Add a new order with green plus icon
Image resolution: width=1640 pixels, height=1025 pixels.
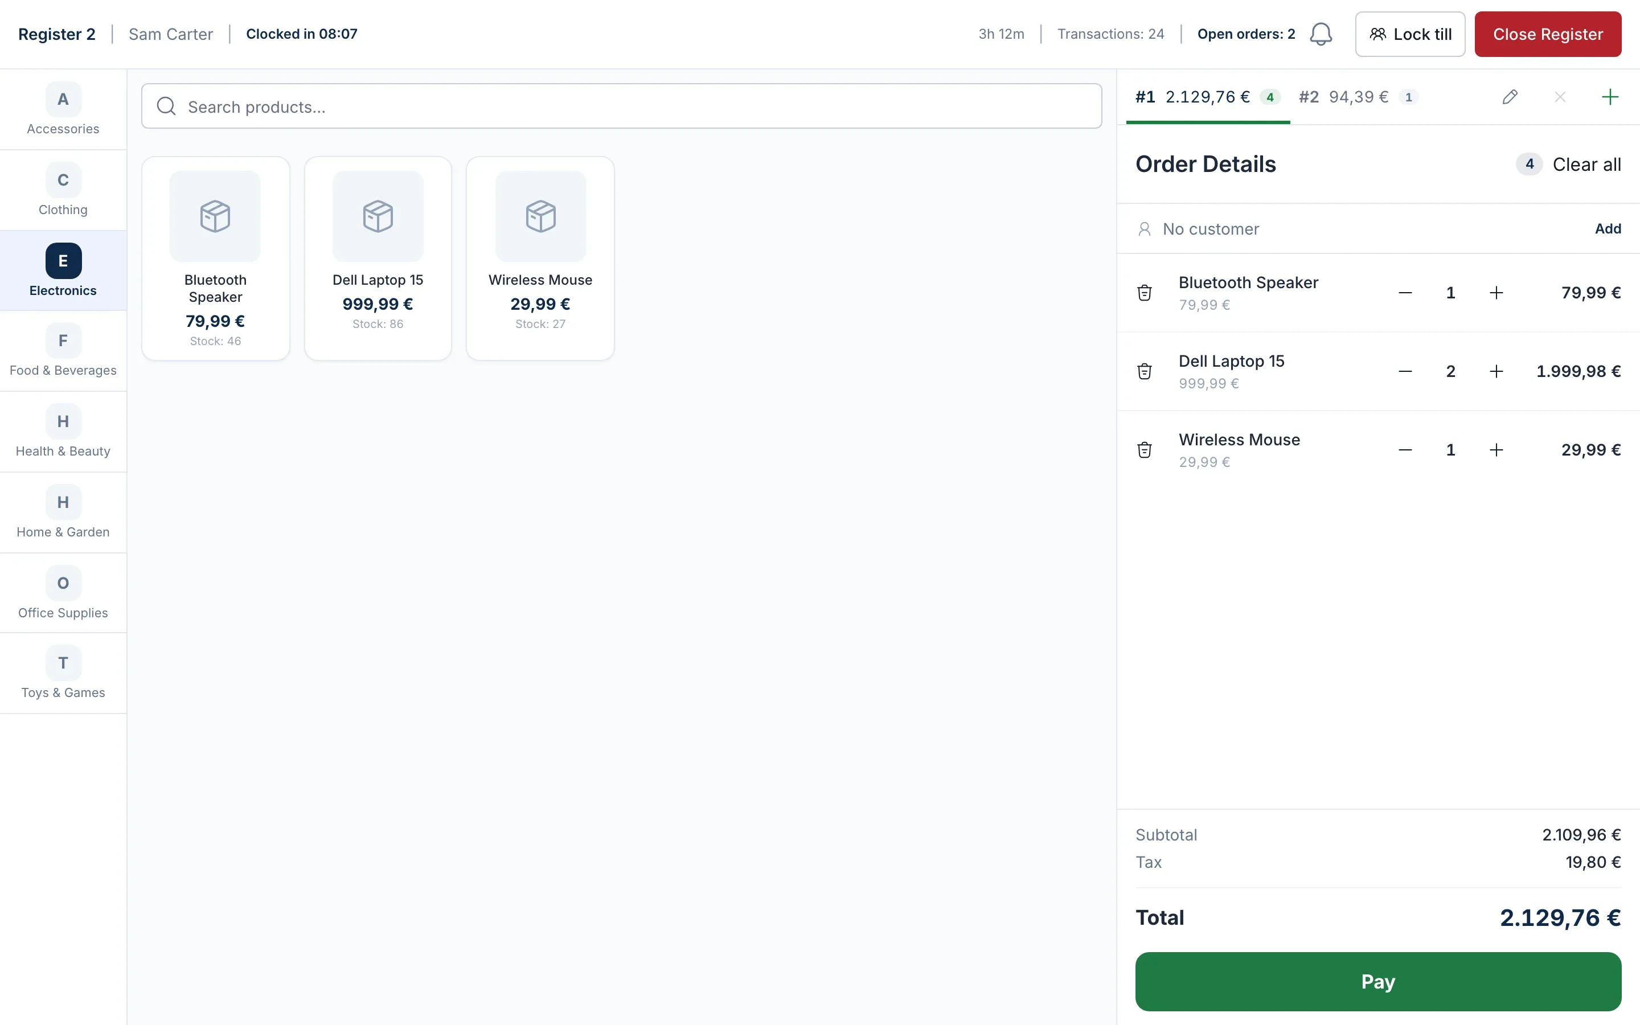tap(1610, 97)
